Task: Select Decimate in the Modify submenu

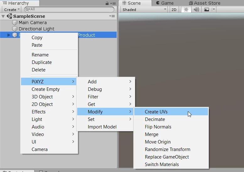Action: (155, 119)
